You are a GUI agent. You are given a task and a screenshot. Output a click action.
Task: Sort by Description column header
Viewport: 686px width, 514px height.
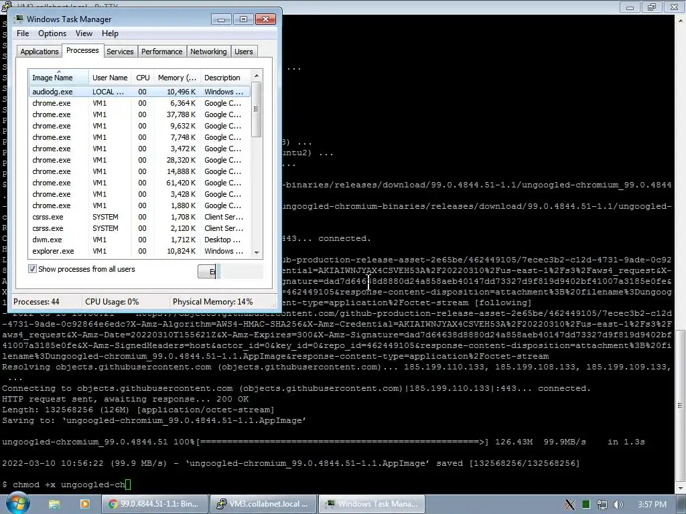225,78
